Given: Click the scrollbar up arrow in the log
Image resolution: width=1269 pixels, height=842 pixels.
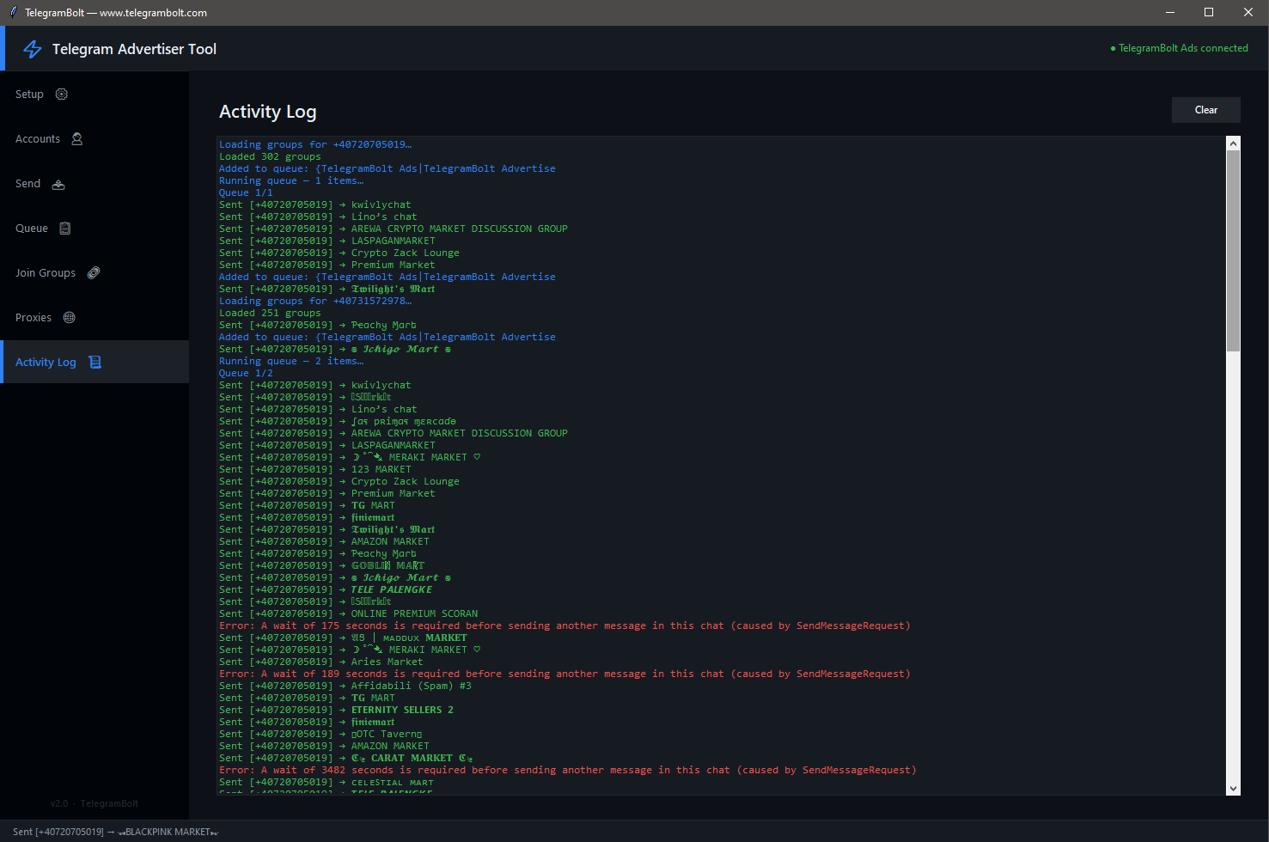Looking at the screenshot, I should (1234, 143).
